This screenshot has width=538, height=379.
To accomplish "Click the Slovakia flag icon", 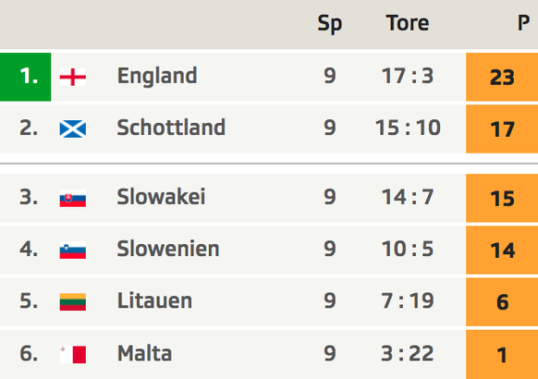I will click(73, 198).
